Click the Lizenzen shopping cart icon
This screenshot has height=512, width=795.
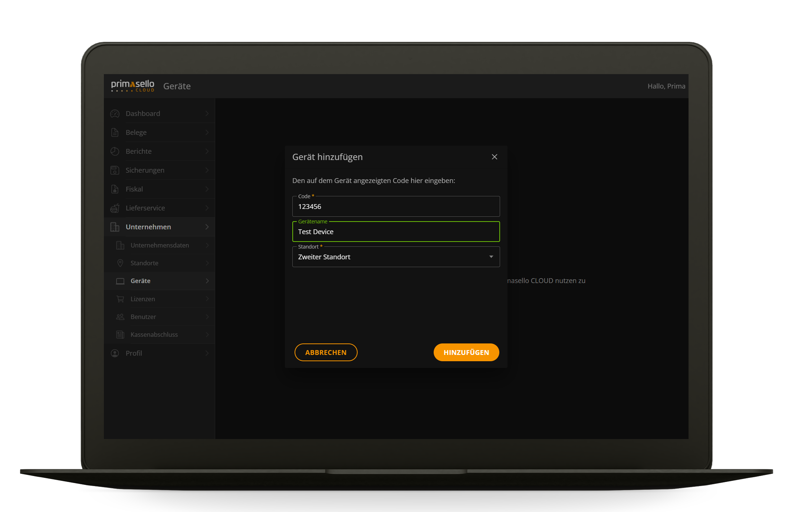pyautogui.click(x=120, y=299)
